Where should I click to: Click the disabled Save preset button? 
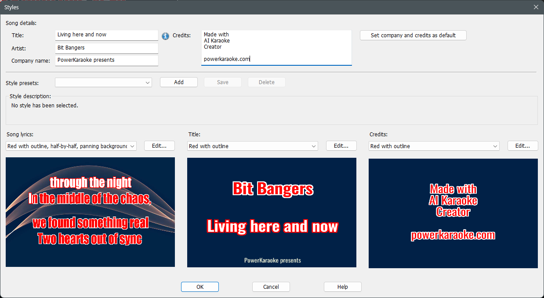(223, 82)
